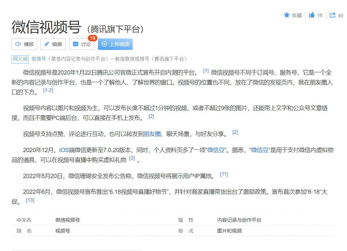Click the share arrow icon
The width and height of the screenshot is (347, 251).
tap(332, 15)
